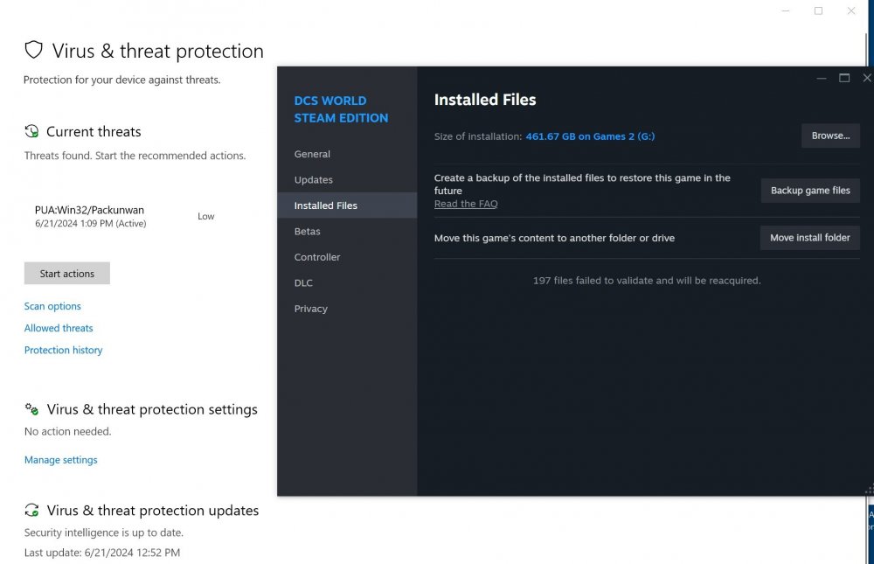
Task: Click the Current threats shield icon
Action: 32,130
